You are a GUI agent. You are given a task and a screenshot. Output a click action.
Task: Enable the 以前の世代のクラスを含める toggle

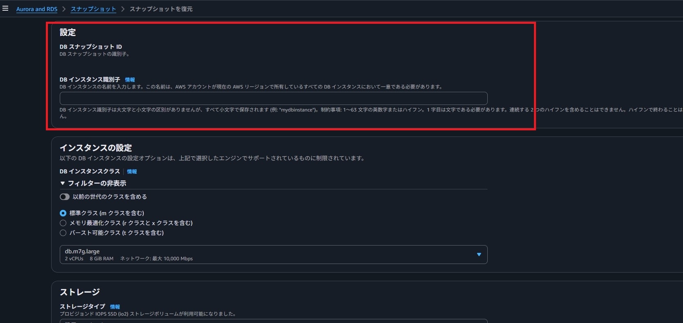click(64, 197)
